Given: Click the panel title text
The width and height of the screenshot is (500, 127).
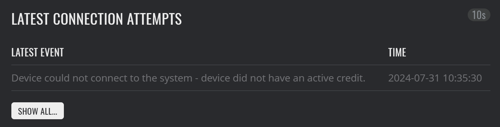Looking at the screenshot, I should [97, 19].
